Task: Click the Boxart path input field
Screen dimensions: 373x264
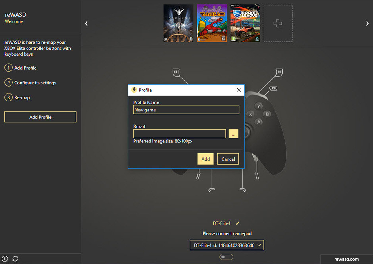Action: tap(180, 134)
